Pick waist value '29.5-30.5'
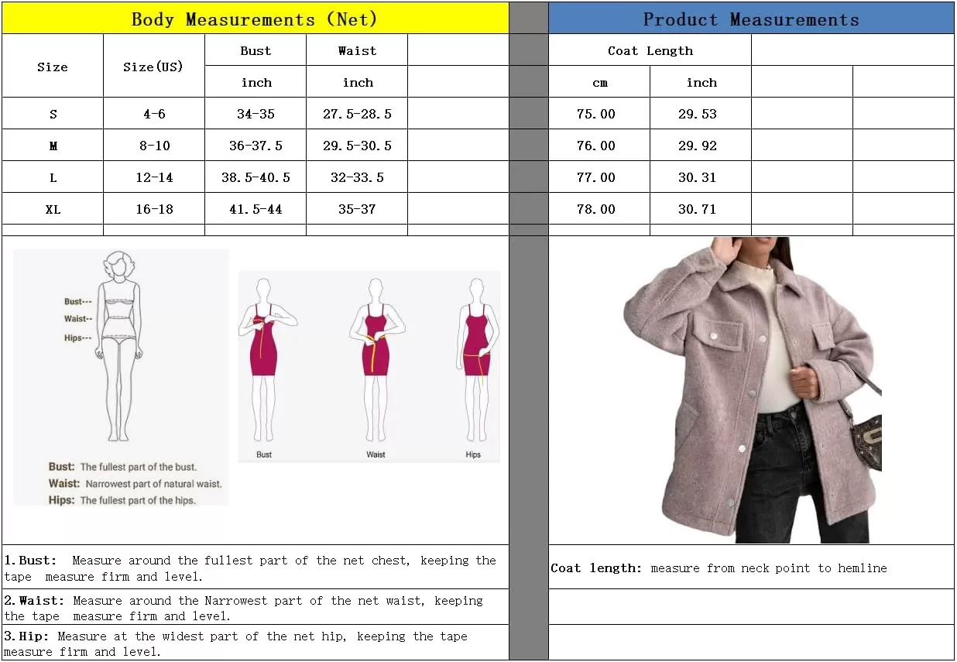957x662 pixels. 357,146
